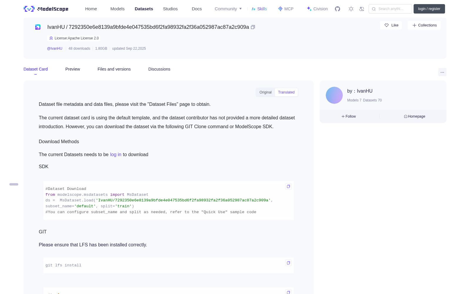Open the Studios menu item

point(170,9)
